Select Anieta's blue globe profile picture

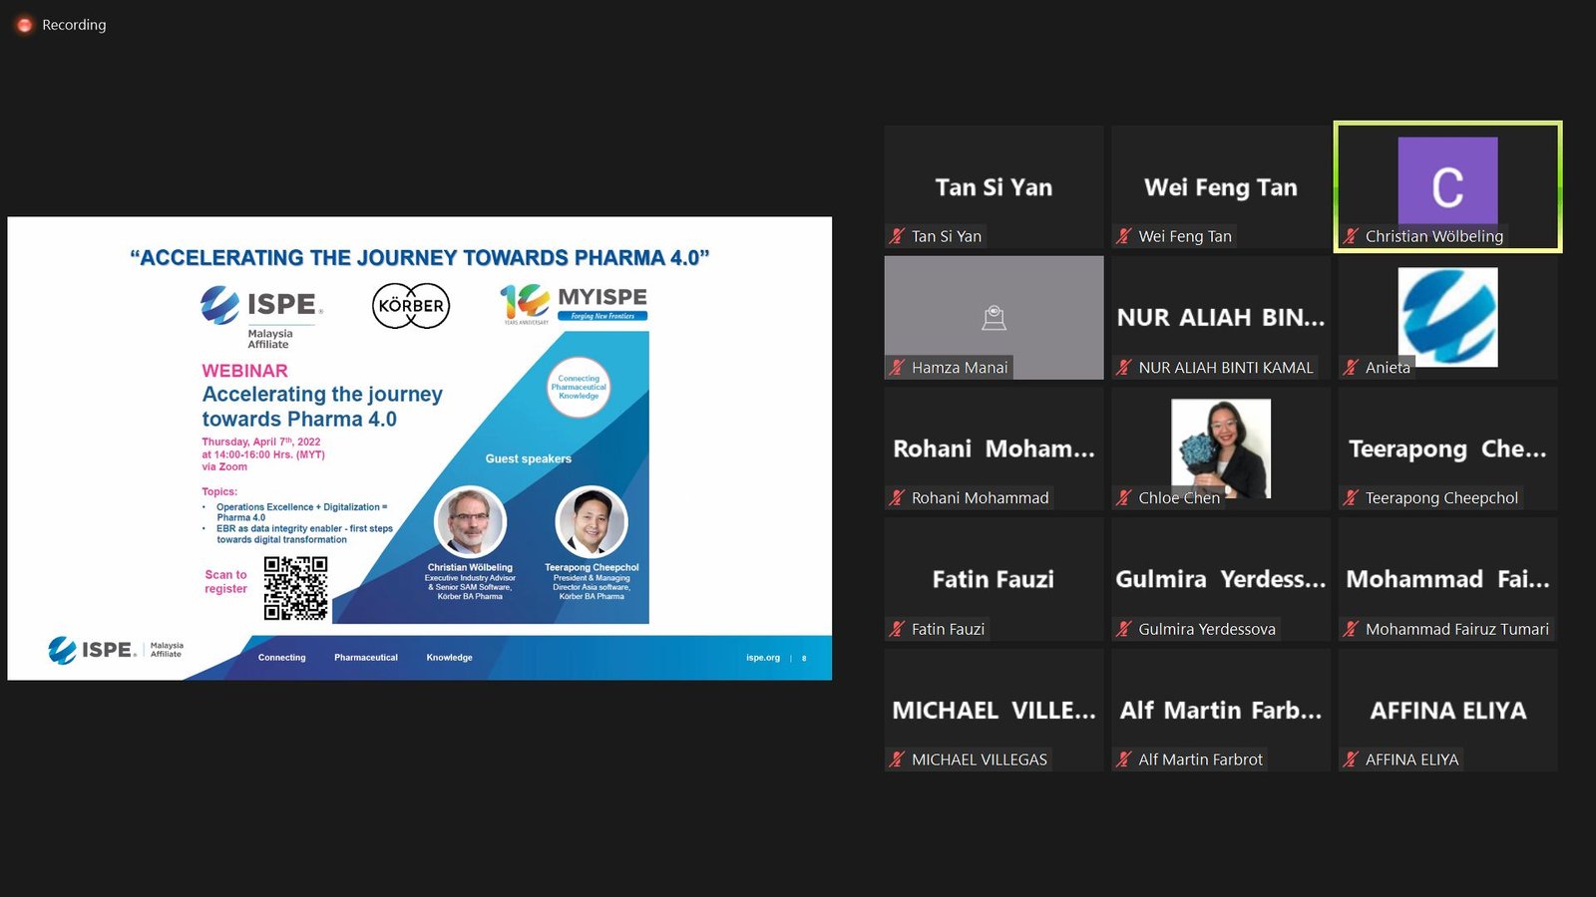coord(1447,317)
